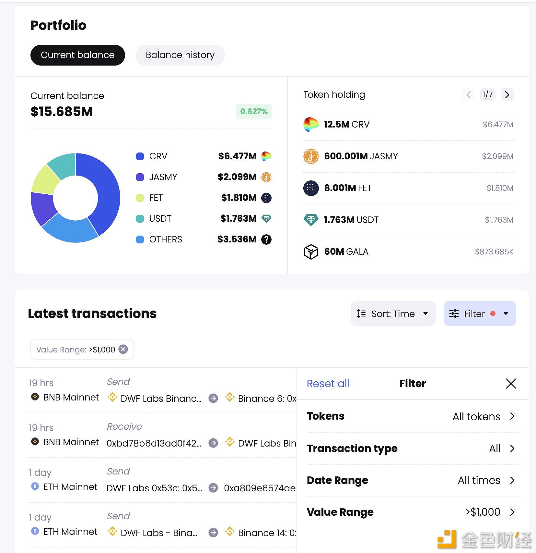Click the JASMY icon beside $2.099M legend
Screen dimensions: 536x553
tap(266, 177)
